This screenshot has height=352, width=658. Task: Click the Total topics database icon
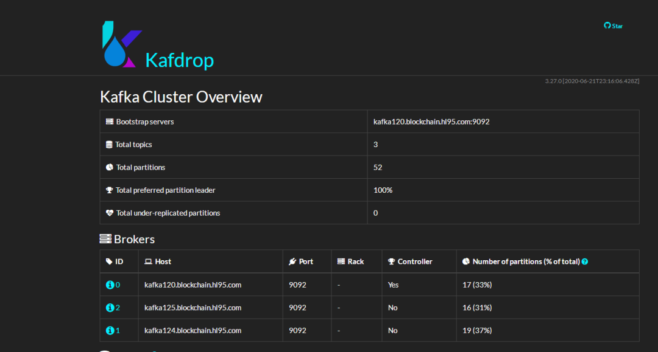pyautogui.click(x=109, y=145)
